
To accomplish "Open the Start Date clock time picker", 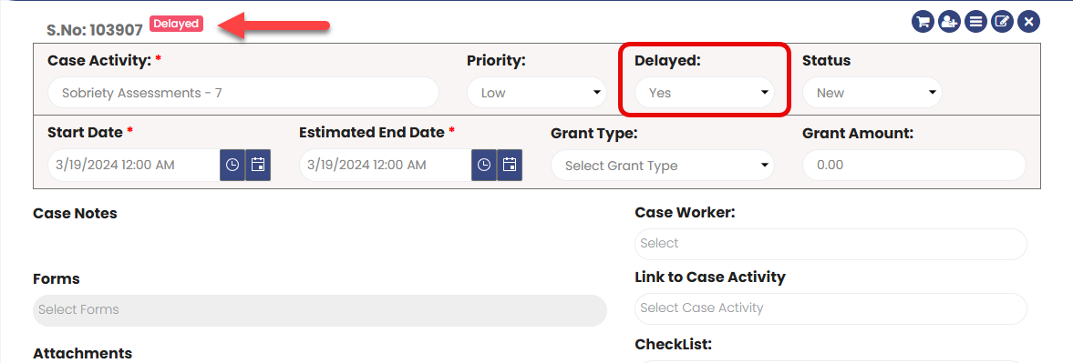I will (x=232, y=166).
